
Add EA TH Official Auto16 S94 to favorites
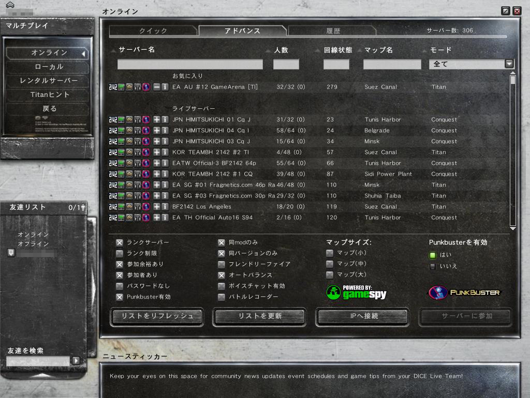pos(156,217)
